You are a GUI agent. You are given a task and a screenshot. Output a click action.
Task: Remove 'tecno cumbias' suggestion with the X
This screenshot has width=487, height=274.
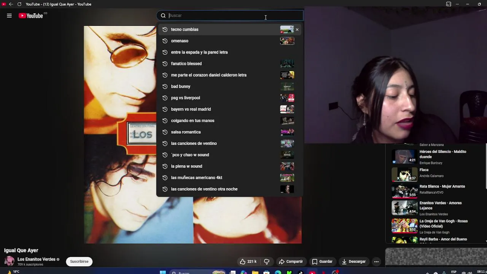click(297, 29)
